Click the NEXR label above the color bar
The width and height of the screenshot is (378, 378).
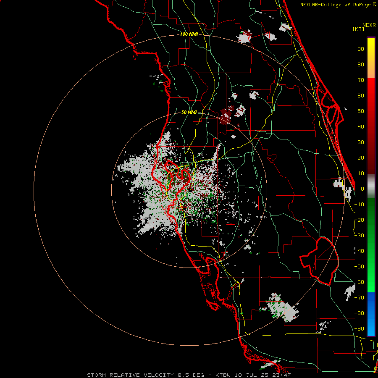(369, 25)
